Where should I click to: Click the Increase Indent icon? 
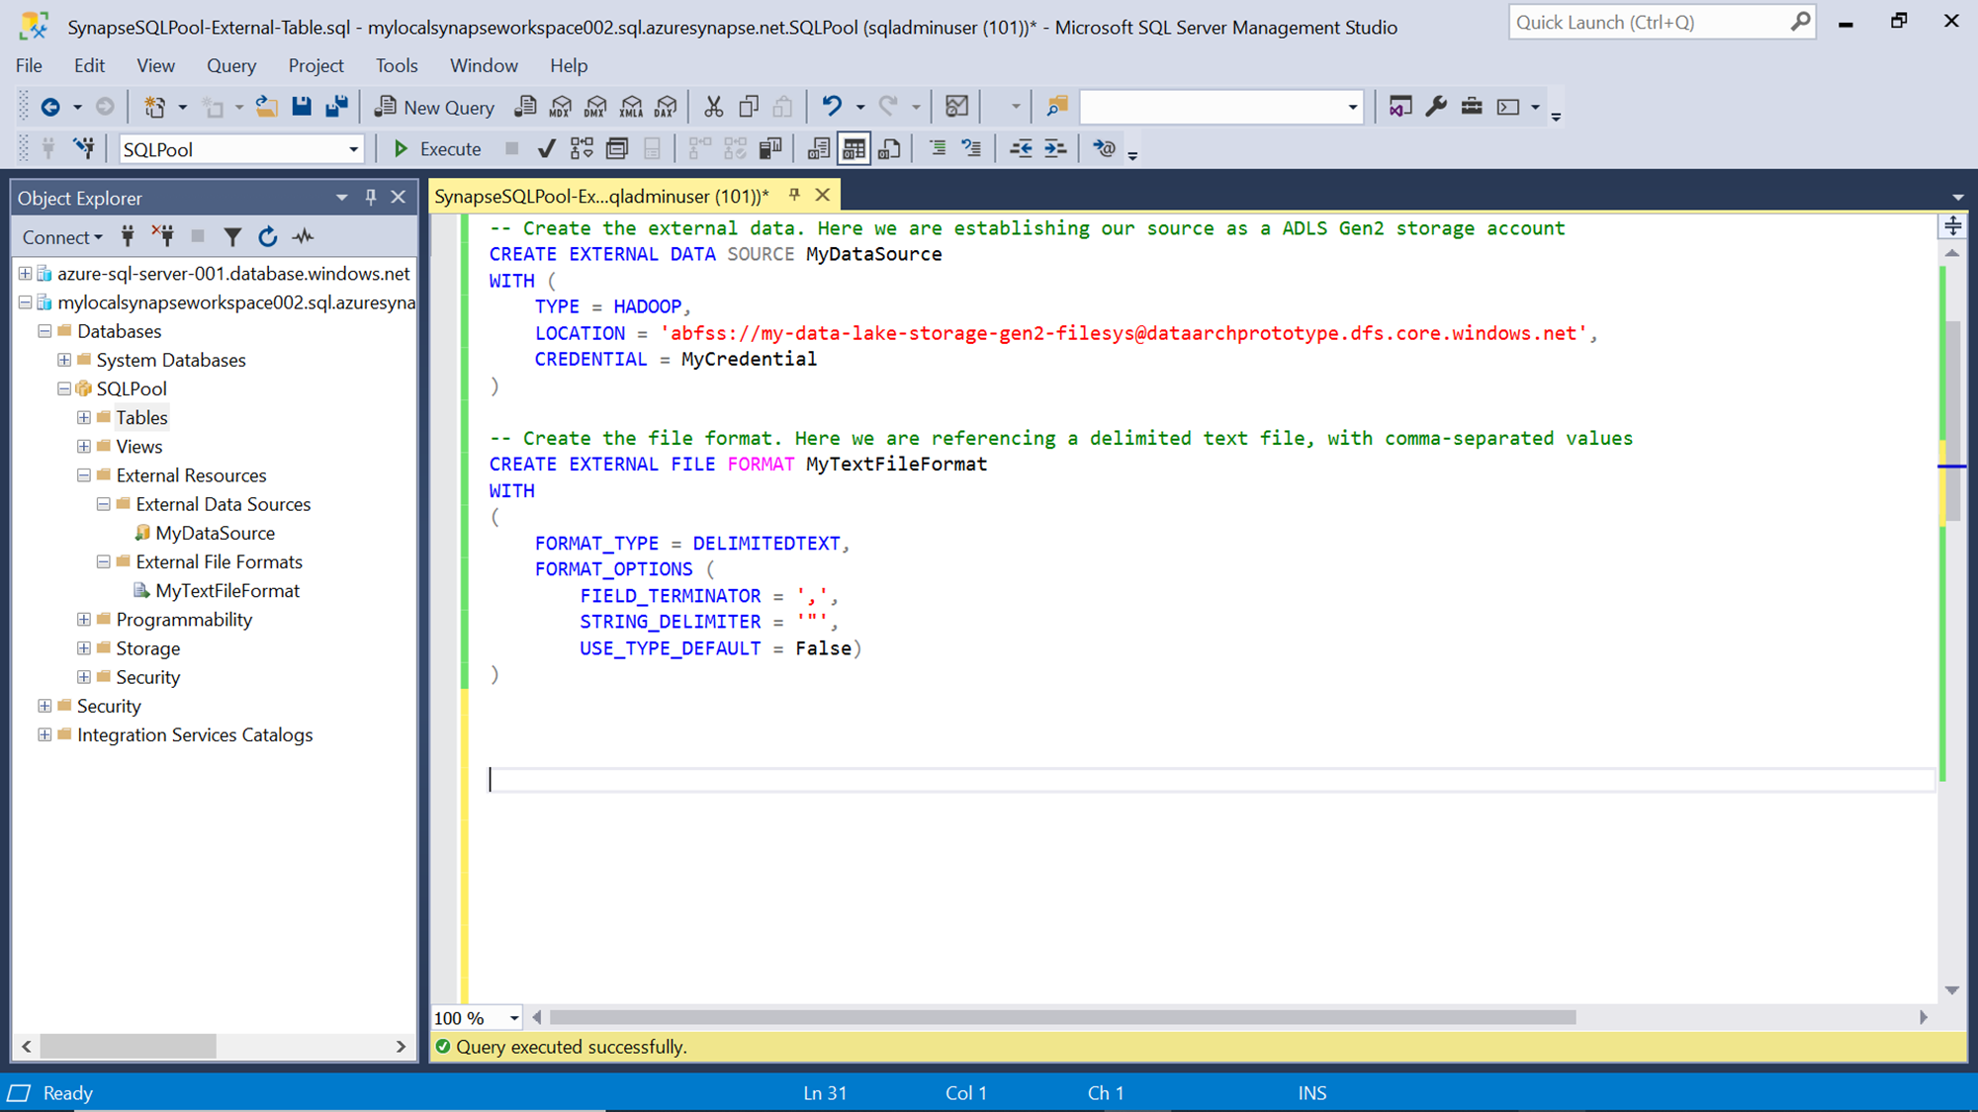tap(1055, 149)
